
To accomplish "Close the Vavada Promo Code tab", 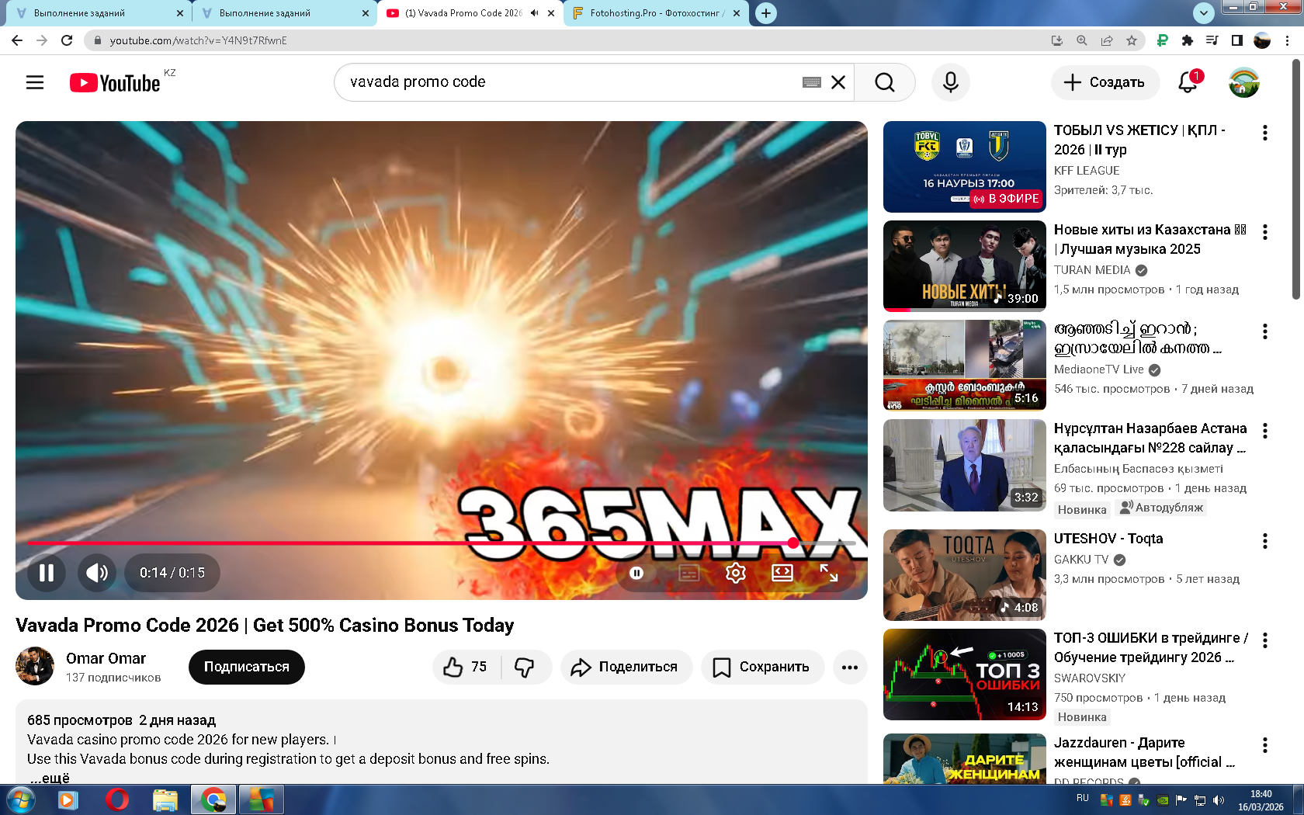I will pos(551,13).
